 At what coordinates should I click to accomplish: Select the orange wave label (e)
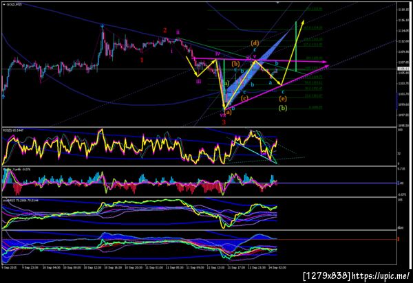pyautogui.click(x=283, y=99)
